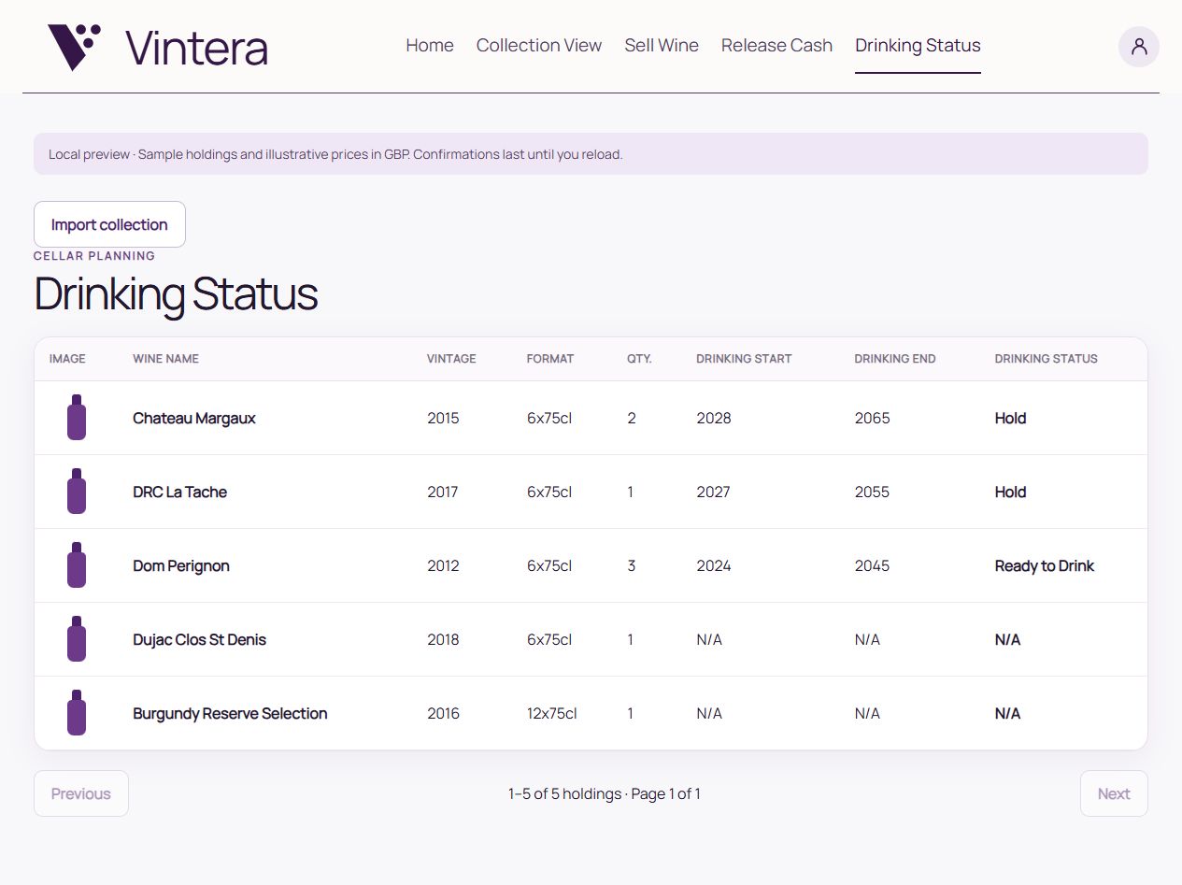
Task: Click the Cellar Planning label
Action: (94, 255)
